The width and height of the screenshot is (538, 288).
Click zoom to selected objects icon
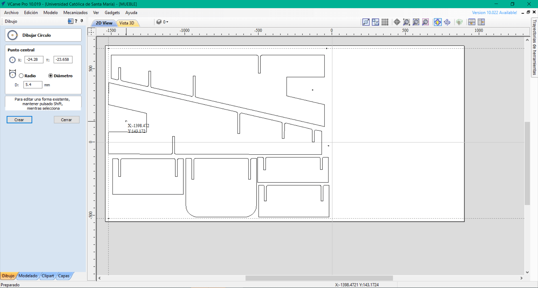(x=425, y=22)
